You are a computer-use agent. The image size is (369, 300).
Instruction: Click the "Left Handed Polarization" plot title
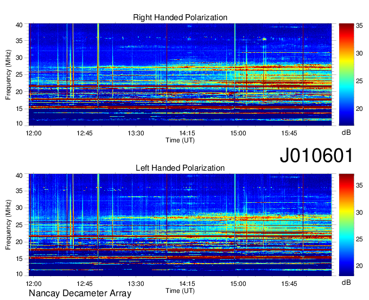[x=180, y=168]
